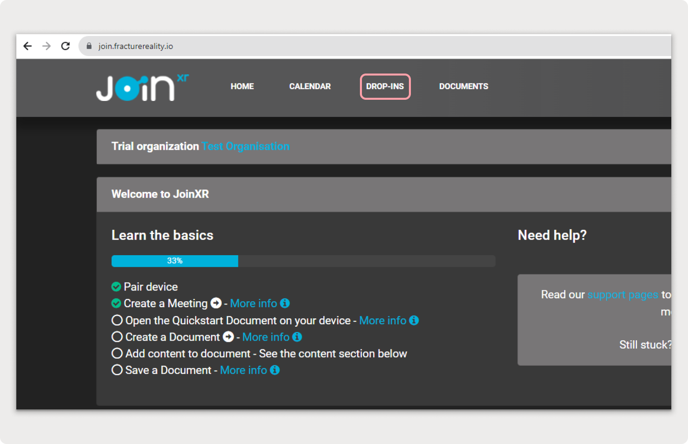This screenshot has width=688, height=444.
Task: Click the browser back arrow
Action: point(27,46)
